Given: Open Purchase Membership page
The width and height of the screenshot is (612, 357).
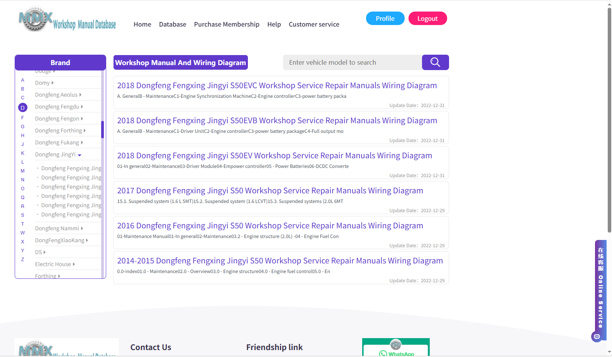Looking at the screenshot, I should tap(227, 24).
